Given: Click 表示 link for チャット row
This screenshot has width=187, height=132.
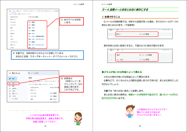Looking at the screenshot, I should tap(30, 31).
